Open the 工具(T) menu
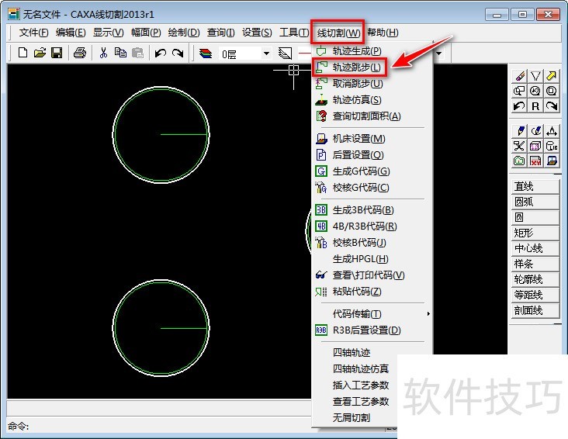568x439 pixels. [294, 33]
